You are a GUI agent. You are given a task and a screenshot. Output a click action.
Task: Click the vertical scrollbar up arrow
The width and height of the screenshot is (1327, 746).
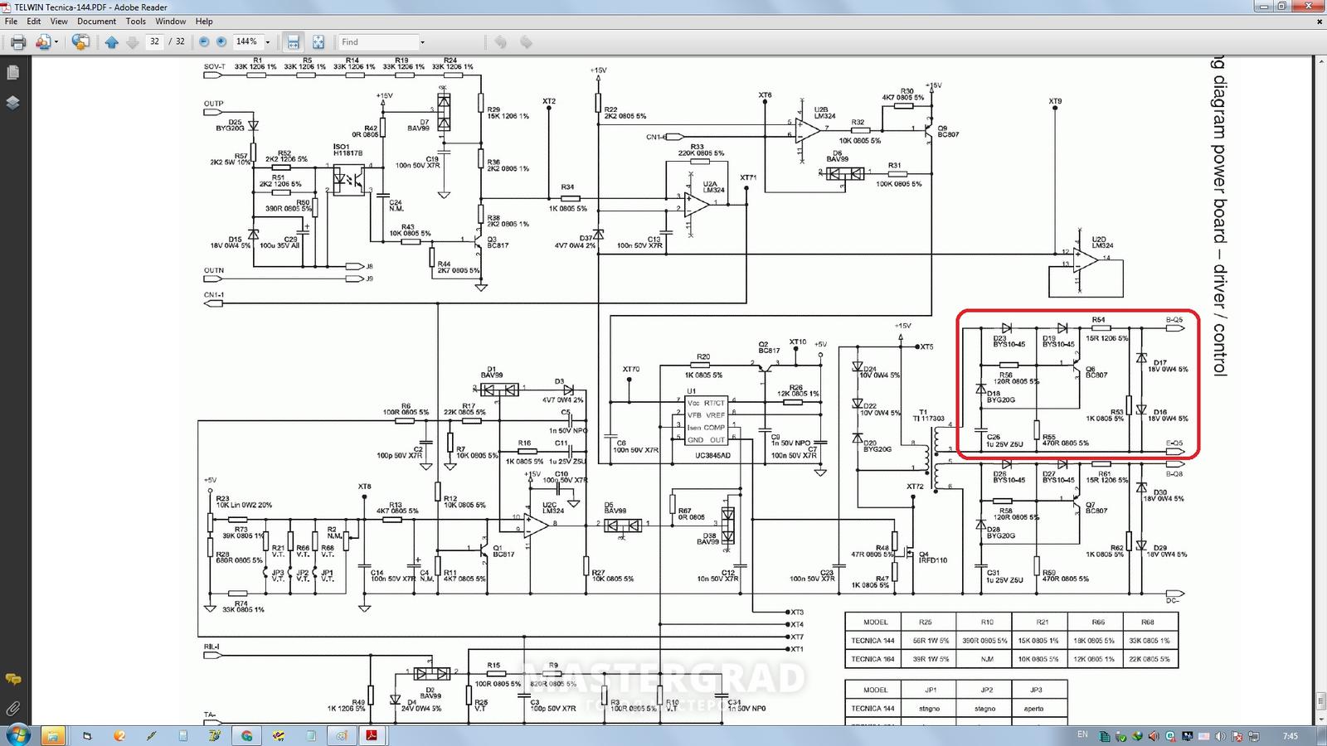tap(1320, 62)
